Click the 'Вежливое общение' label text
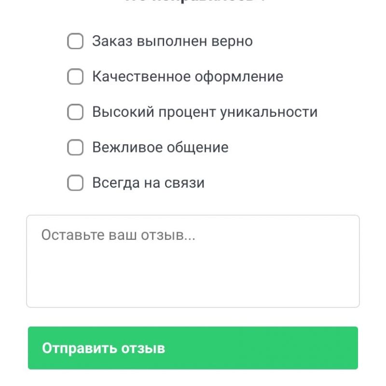386x386 pixels. coord(160,148)
